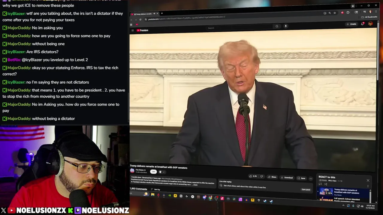Close the REACT to this playlist panel
The width and height of the screenshot is (383, 215).
click(x=368, y=180)
